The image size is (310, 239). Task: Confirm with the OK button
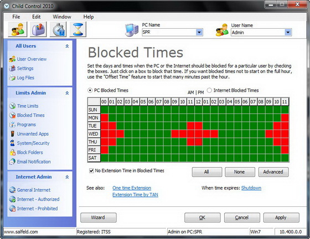coord(202,217)
